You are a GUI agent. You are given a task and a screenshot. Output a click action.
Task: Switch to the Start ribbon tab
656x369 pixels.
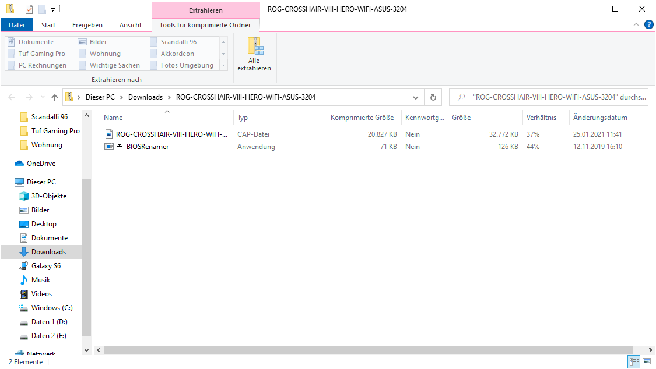click(48, 25)
